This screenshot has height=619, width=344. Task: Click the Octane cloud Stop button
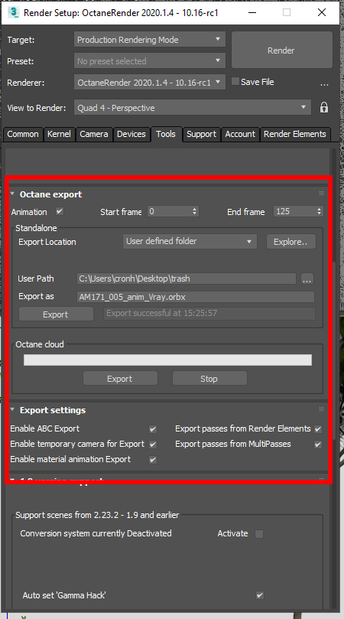(x=209, y=378)
